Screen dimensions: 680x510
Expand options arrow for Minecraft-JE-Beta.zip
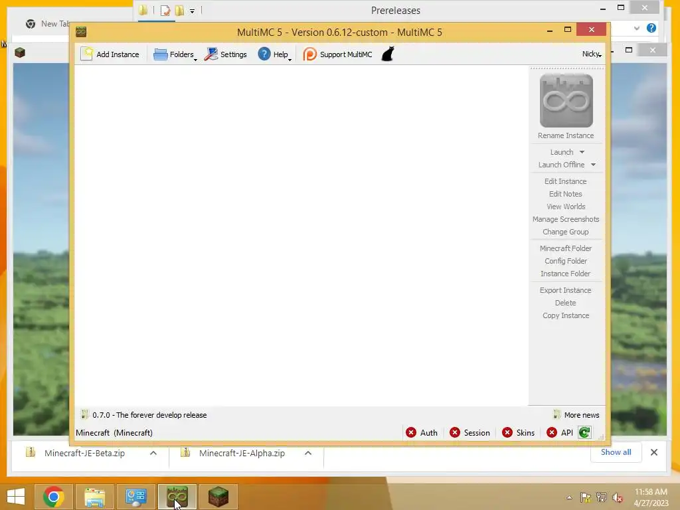pyautogui.click(x=153, y=453)
